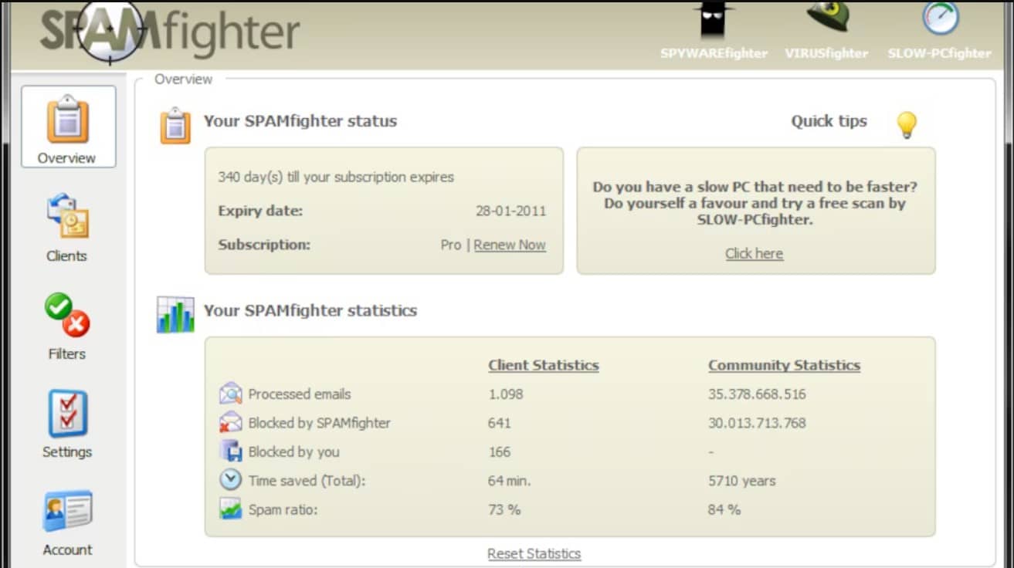Click the 'Your SPAMfighter status' heading

[x=300, y=121]
